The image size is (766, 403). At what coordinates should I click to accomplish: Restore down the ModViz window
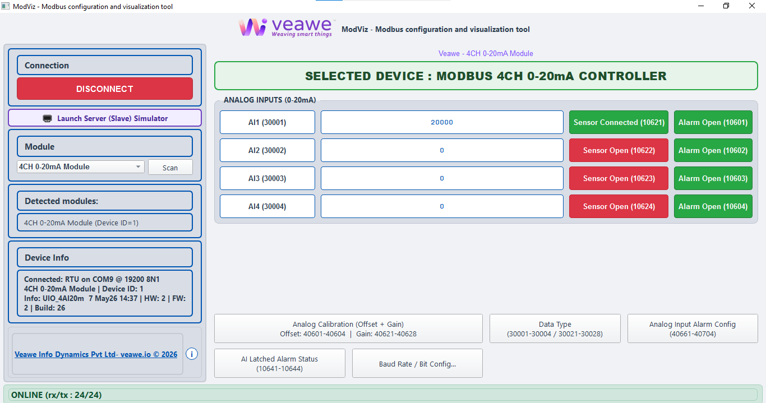tap(726, 6)
